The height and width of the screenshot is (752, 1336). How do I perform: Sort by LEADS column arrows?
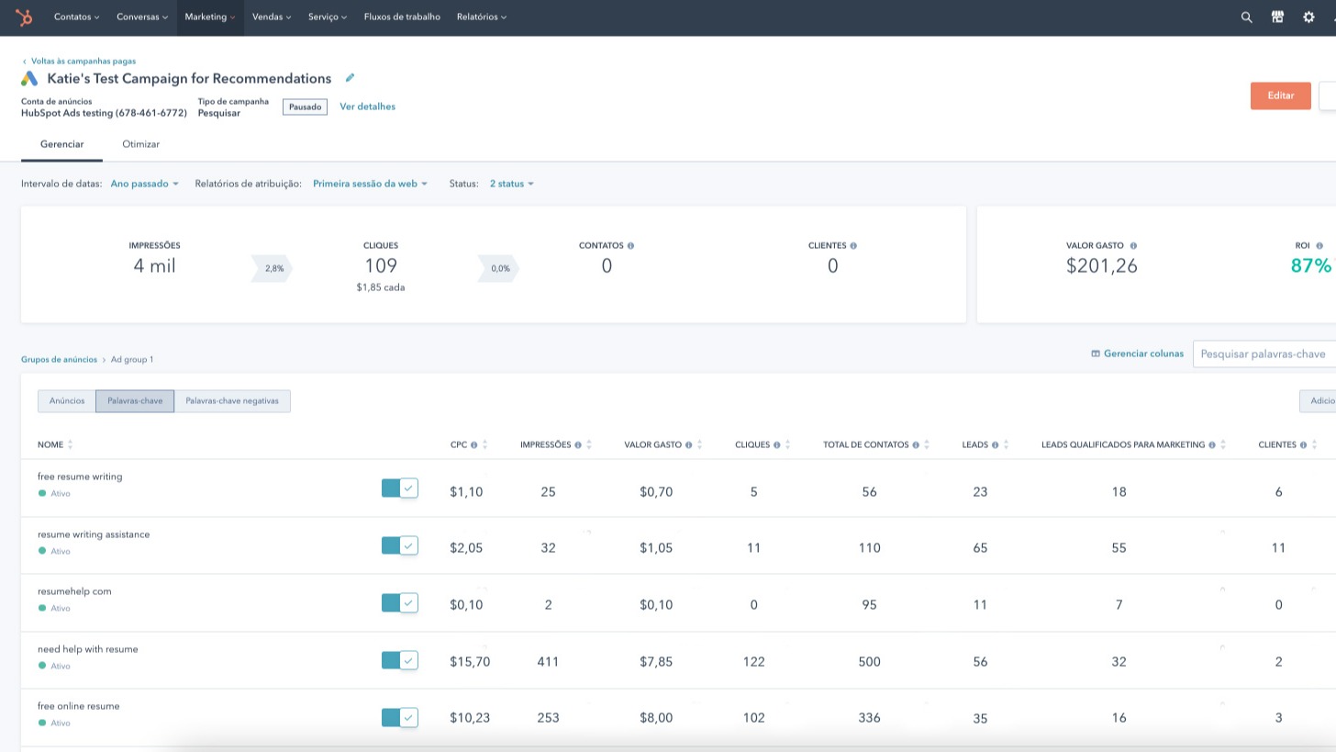point(1006,444)
